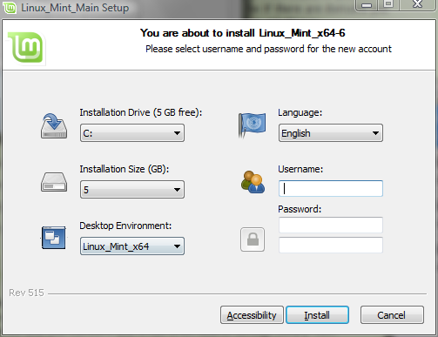The image size is (438, 337).
Task: Click the password confirmation field
Action: click(331, 245)
